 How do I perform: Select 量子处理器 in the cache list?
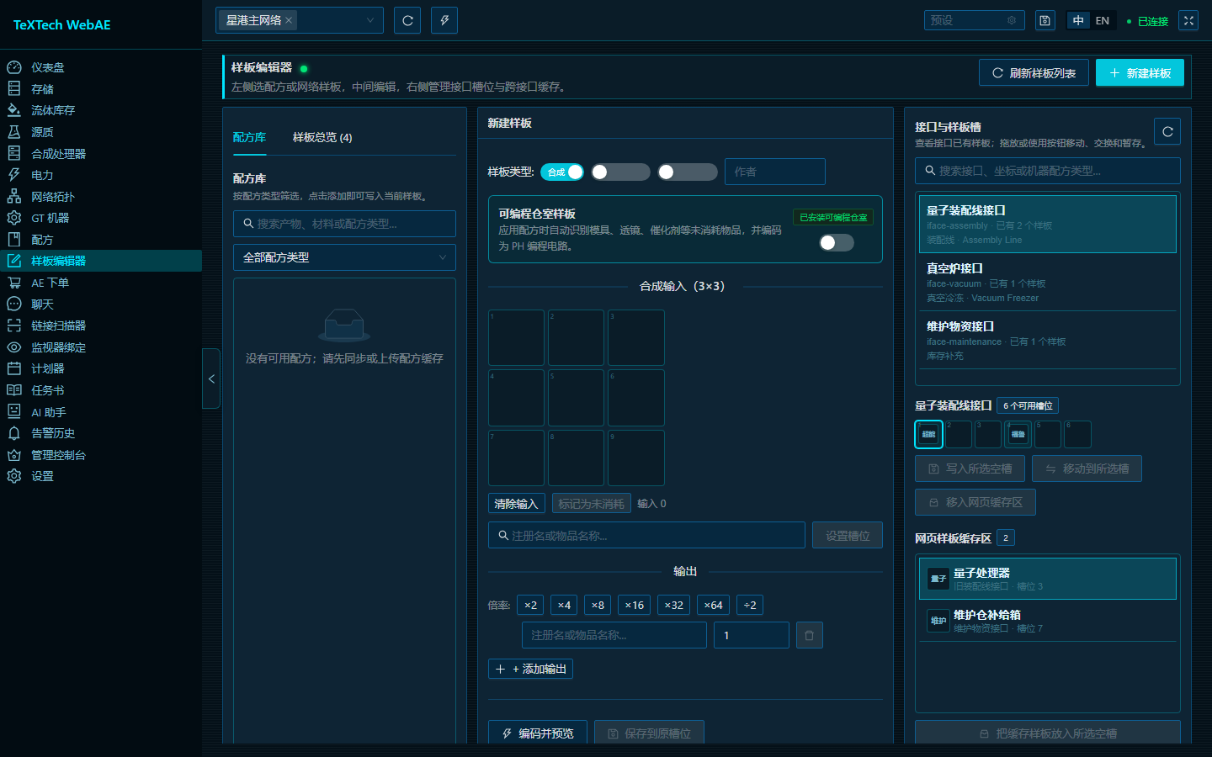1048,579
